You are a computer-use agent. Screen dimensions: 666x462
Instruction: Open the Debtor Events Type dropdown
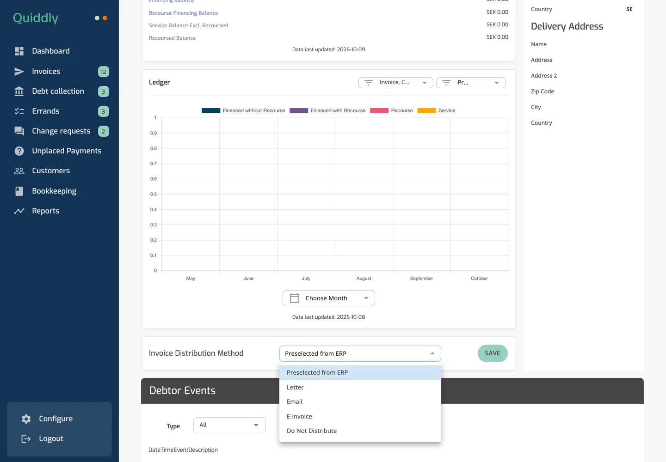pos(229,426)
